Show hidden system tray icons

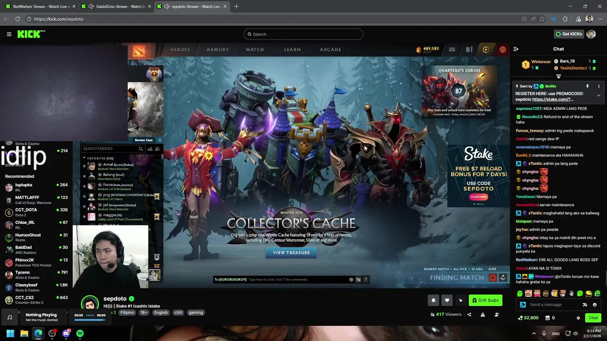[533, 333]
